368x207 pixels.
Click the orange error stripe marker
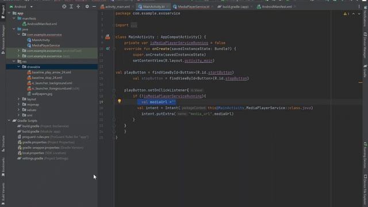tap(361, 82)
